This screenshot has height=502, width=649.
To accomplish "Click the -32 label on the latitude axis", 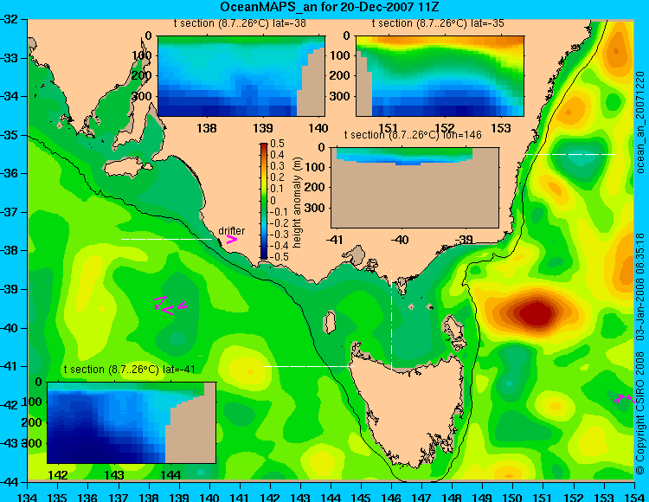I will (10, 19).
